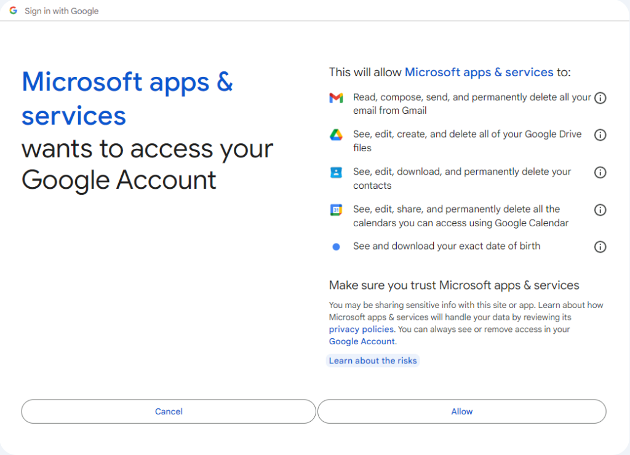630x455 pixels.
Task: Click the Google Calendar permission text
Action: coord(461,216)
